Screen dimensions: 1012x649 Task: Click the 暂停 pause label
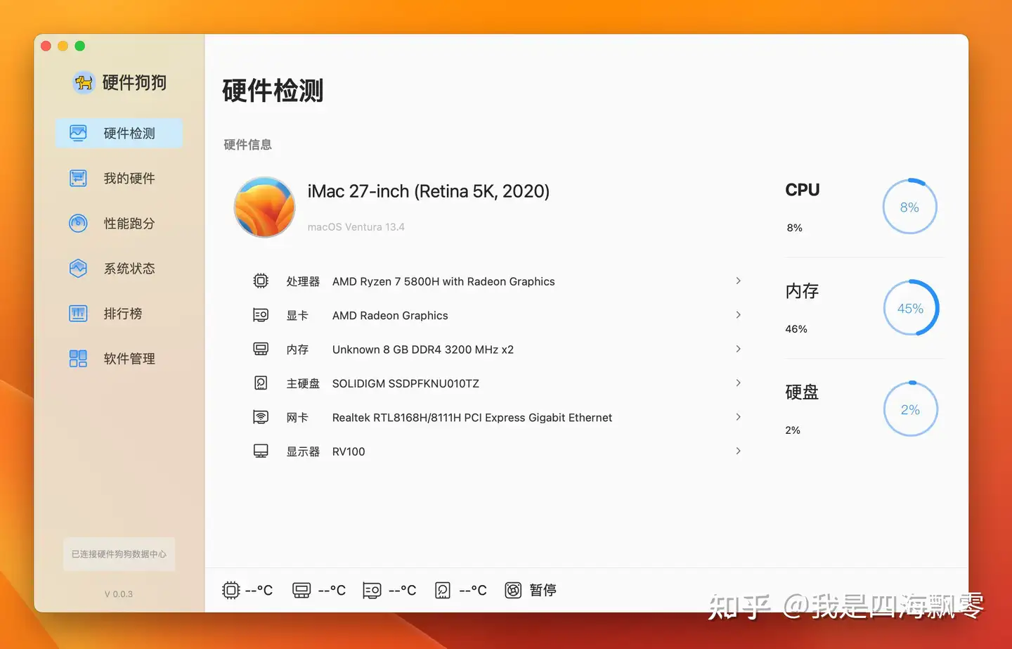(543, 590)
